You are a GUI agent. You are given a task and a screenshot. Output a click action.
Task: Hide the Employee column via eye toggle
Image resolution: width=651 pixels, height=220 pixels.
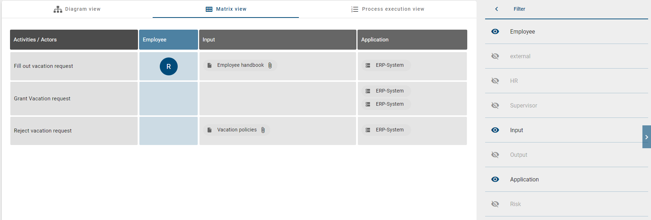coord(495,31)
